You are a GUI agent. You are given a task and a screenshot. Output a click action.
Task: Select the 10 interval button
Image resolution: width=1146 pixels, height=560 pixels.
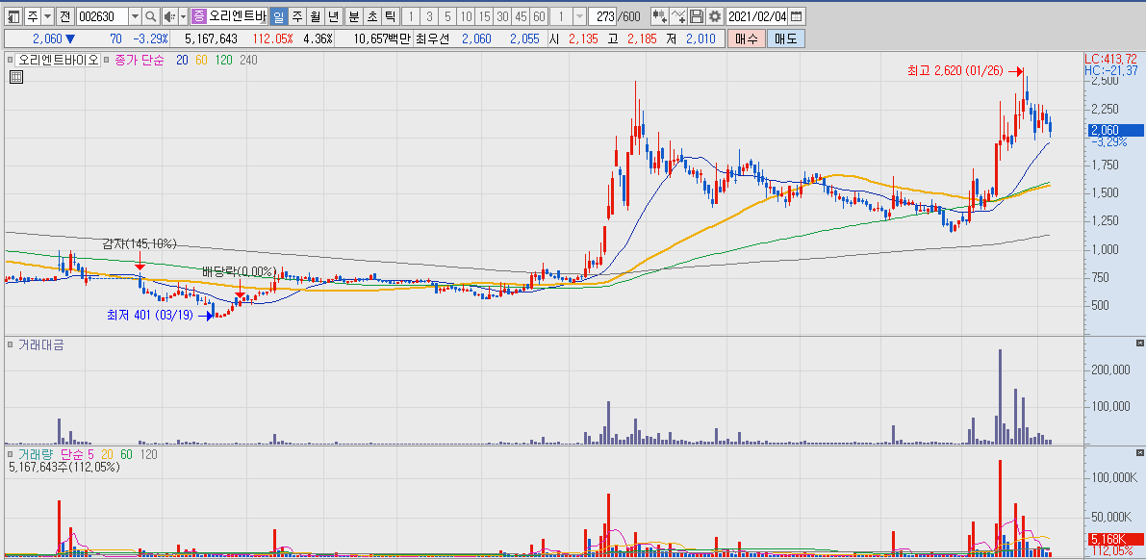tap(466, 16)
